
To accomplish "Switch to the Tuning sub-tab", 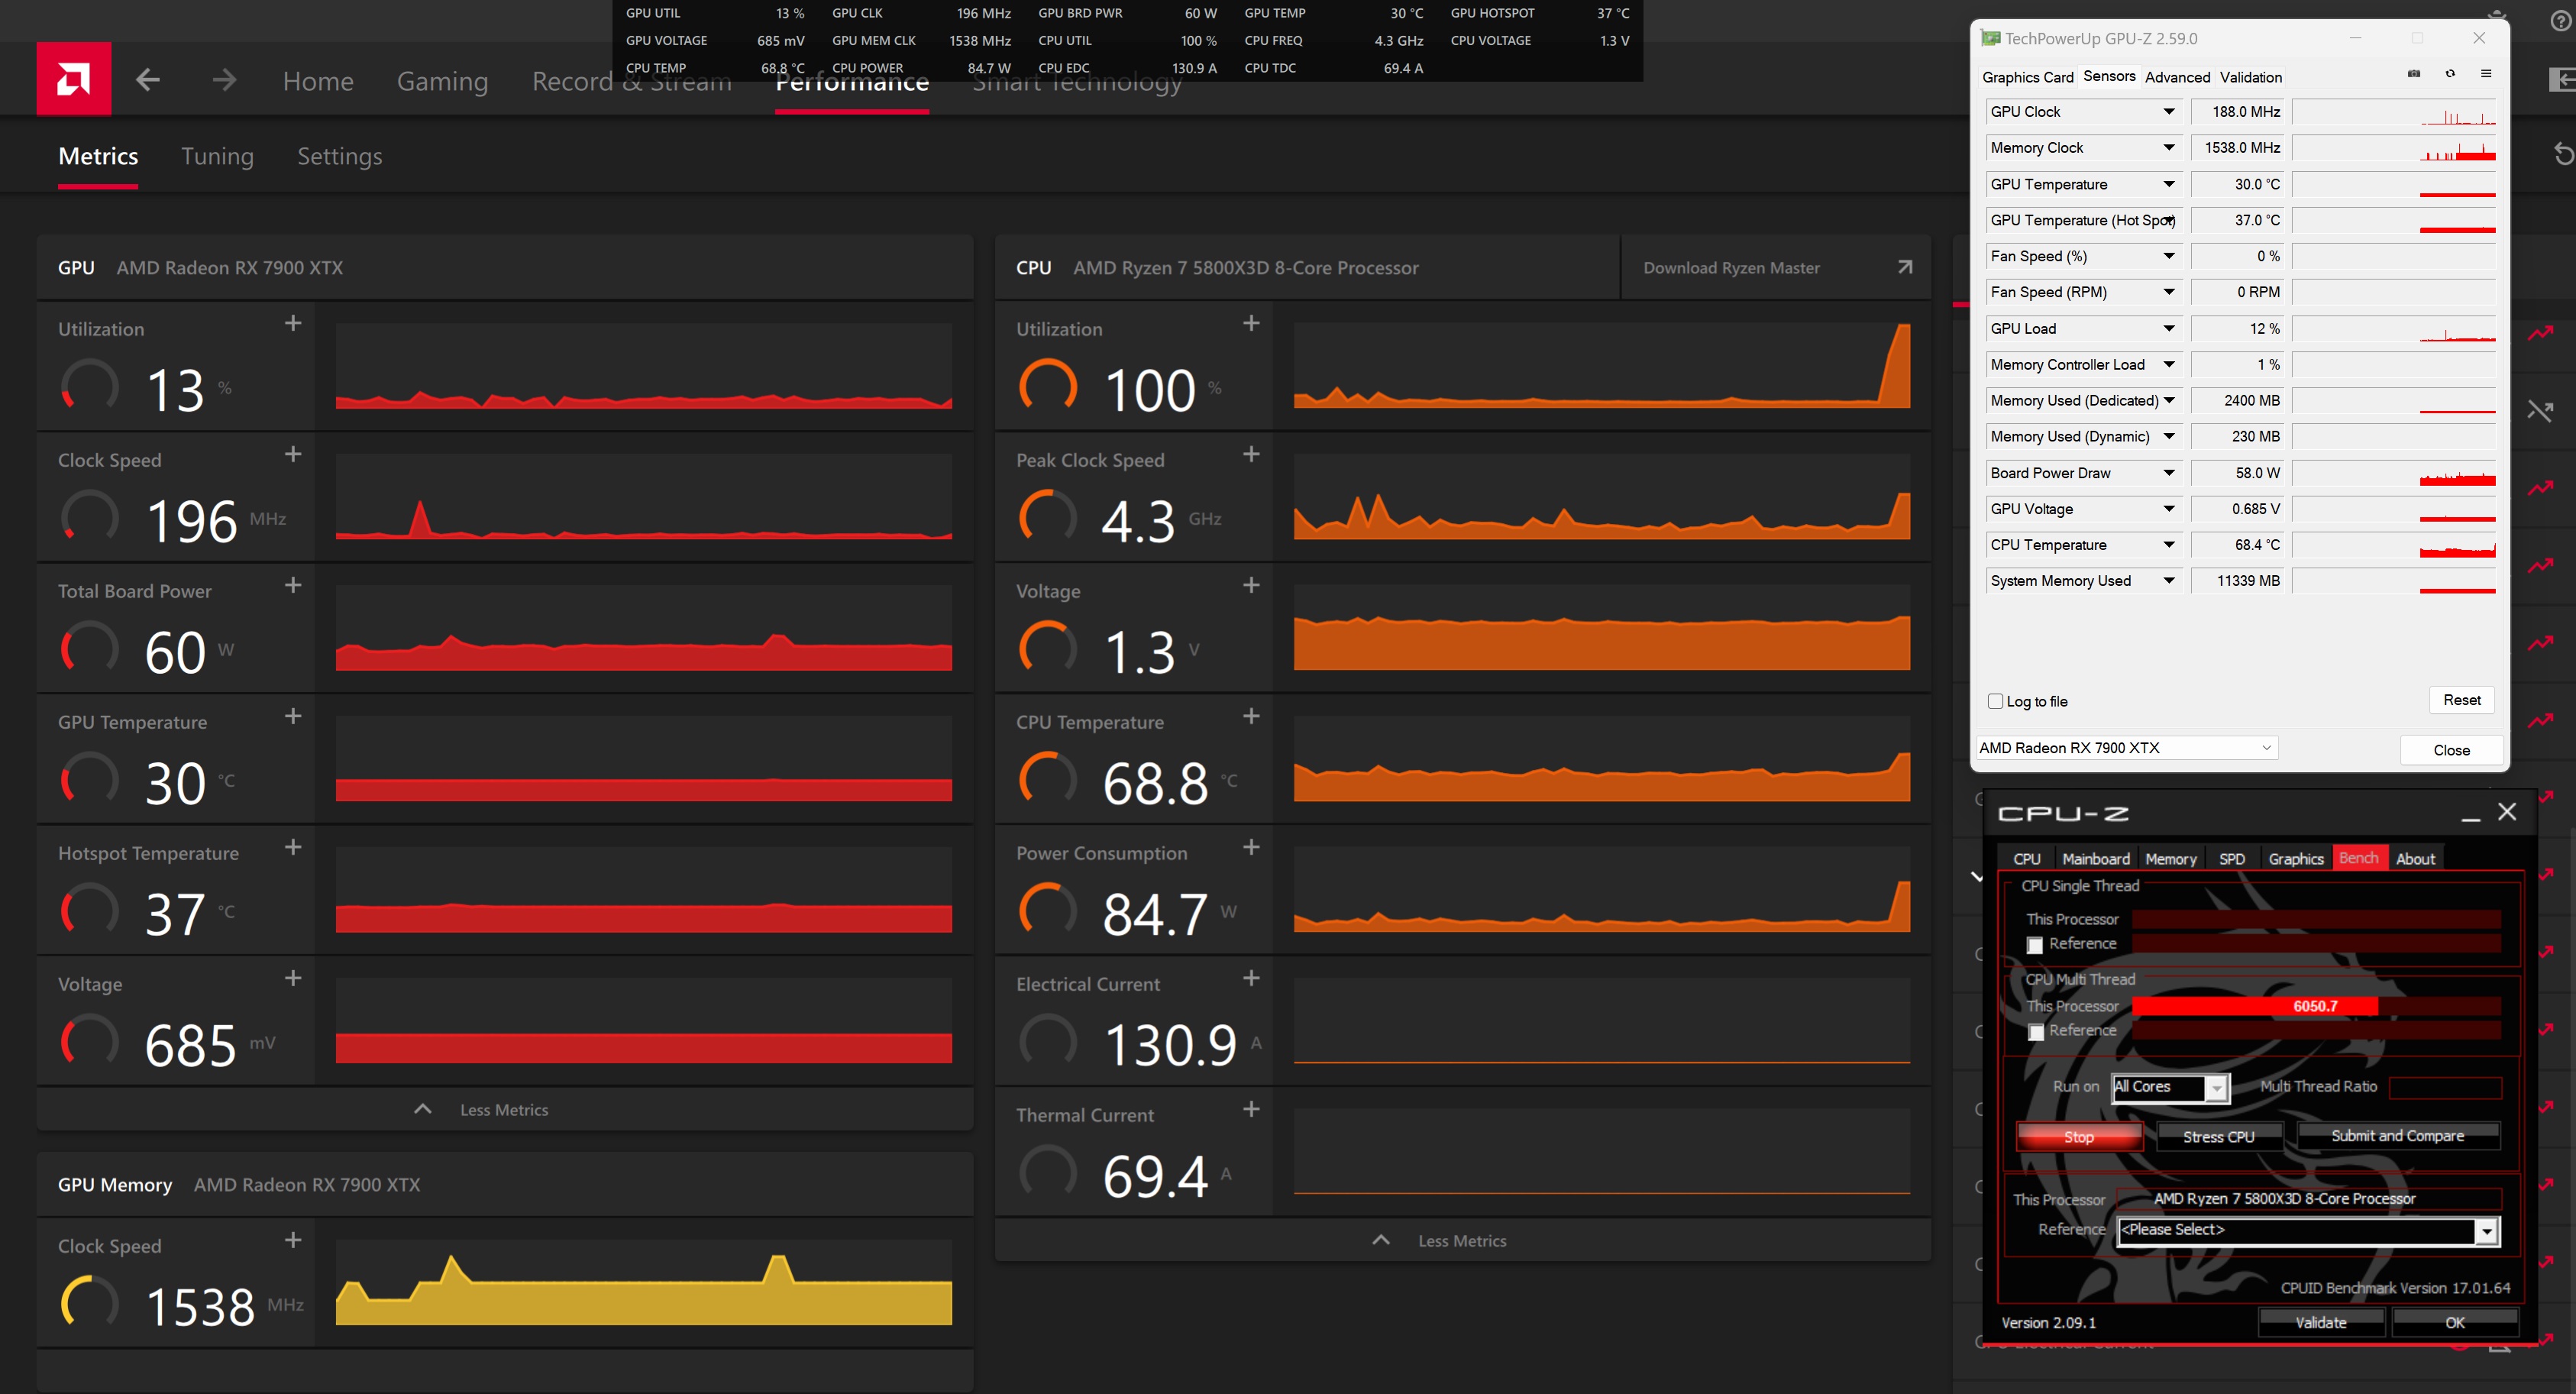I will pyautogui.click(x=217, y=156).
